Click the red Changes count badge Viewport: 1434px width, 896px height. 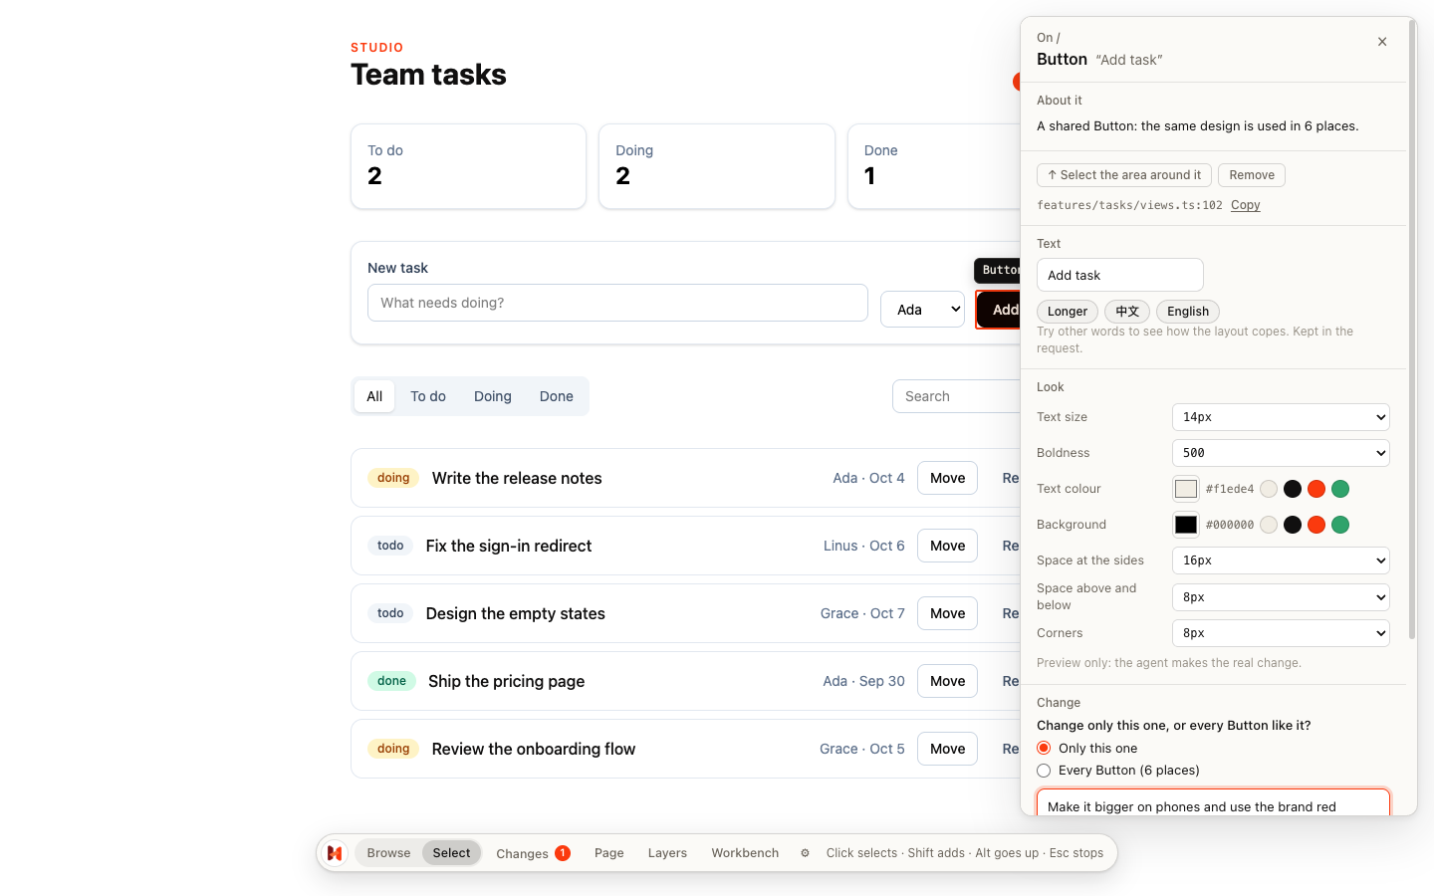[x=563, y=853]
